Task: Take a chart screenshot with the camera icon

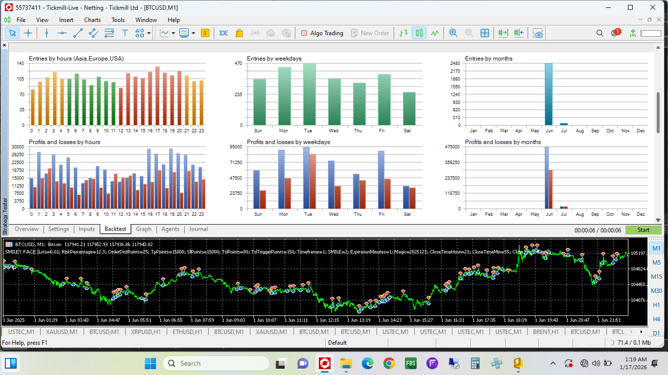Action: pyautogui.click(x=538, y=33)
